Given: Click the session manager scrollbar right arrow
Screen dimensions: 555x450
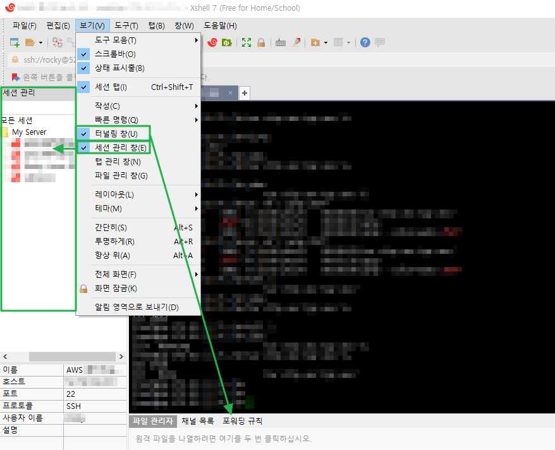Looking at the screenshot, I should 121,356.
